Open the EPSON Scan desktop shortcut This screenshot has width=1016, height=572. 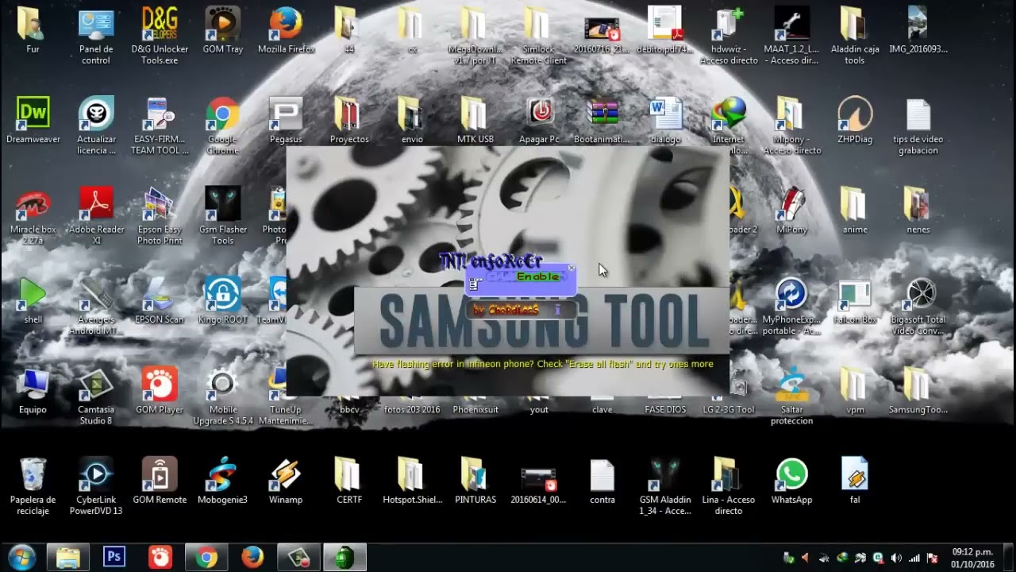(160, 302)
